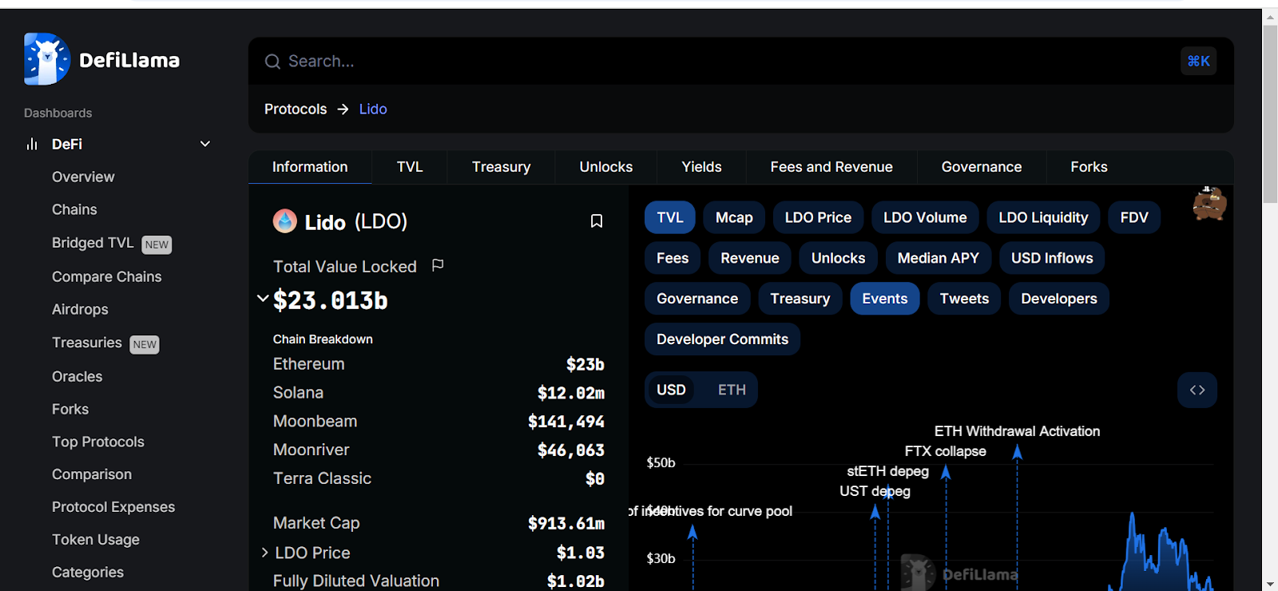Open Bridged TVL in sidebar

pos(93,243)
